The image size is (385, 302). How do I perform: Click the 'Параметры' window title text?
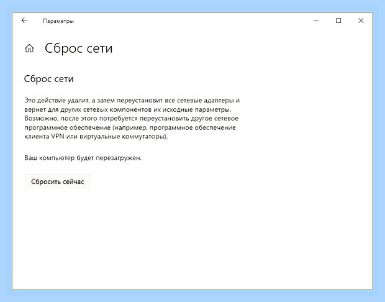click(x=58, y=21)
